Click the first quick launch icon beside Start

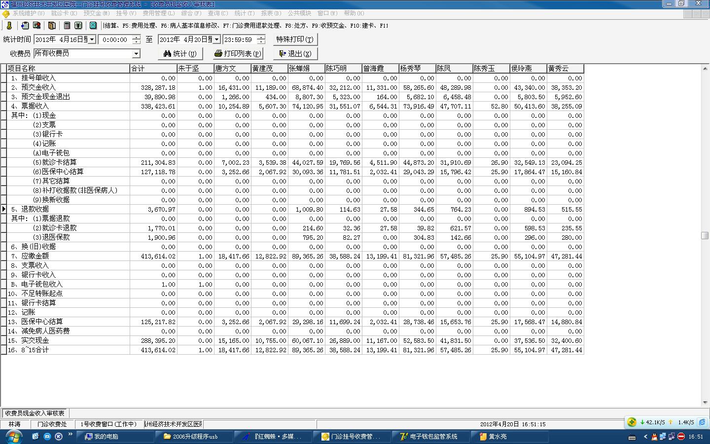pos(35,436)
